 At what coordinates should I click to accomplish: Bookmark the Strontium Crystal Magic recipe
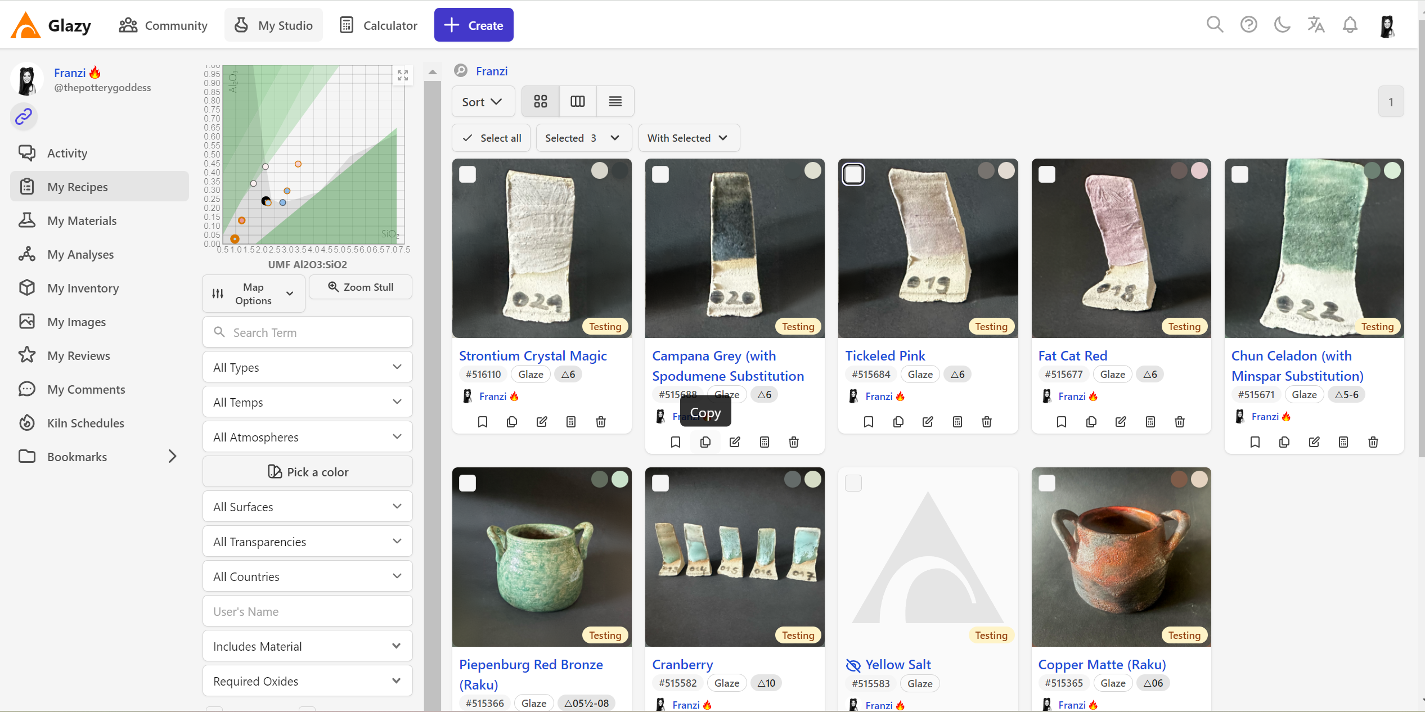pyautogui.click(x=482, y=422)
